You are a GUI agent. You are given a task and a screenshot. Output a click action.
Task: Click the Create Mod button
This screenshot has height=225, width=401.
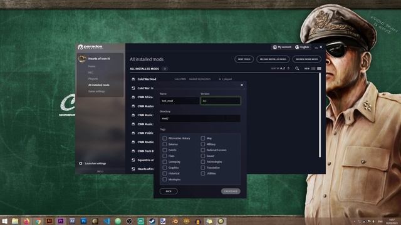point(231,191)
